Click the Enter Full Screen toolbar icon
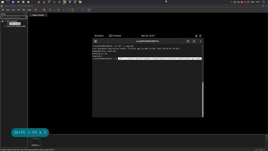 coord(72,10)
